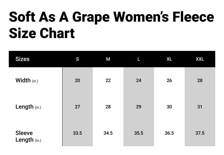
Task: Click the size chart title heading
Action: [111, 25]
